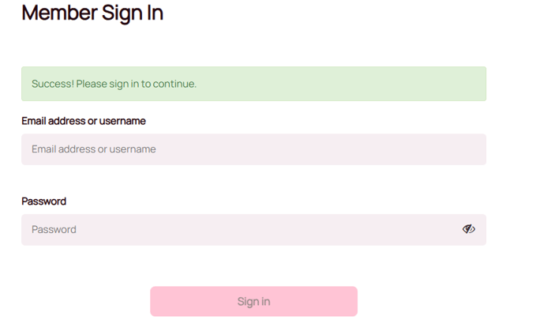Click the bold Password label
This screenshot has height=324, width=543.
point(43,202)
